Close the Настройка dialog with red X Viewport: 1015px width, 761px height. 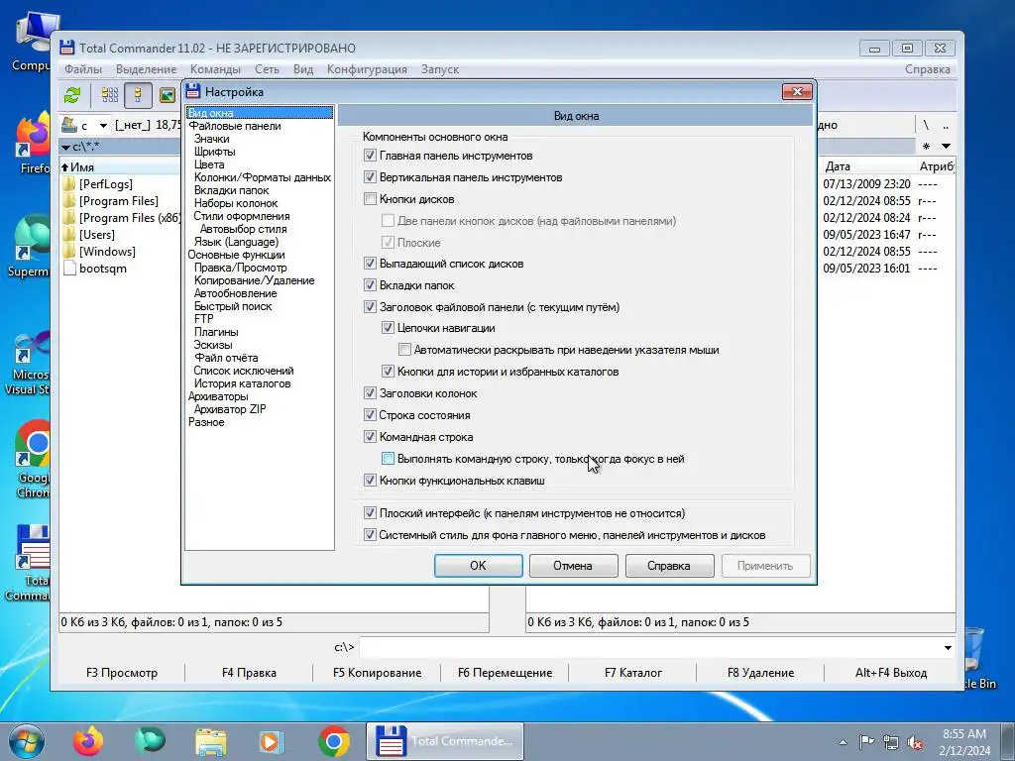[x=797, y=92]
